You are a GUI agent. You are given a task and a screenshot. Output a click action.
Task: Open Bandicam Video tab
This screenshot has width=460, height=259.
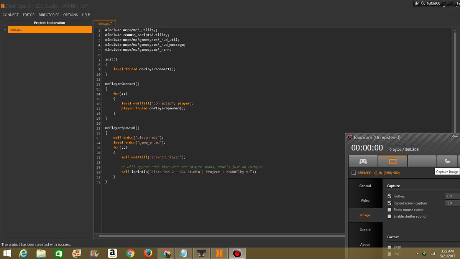coord(365,201)
